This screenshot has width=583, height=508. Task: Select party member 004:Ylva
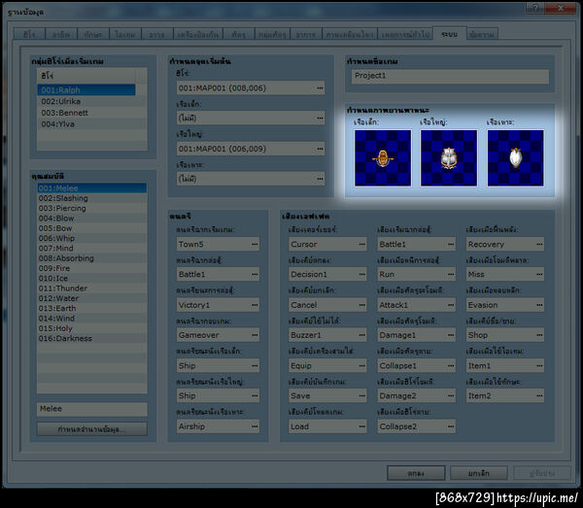click(86, 124)
